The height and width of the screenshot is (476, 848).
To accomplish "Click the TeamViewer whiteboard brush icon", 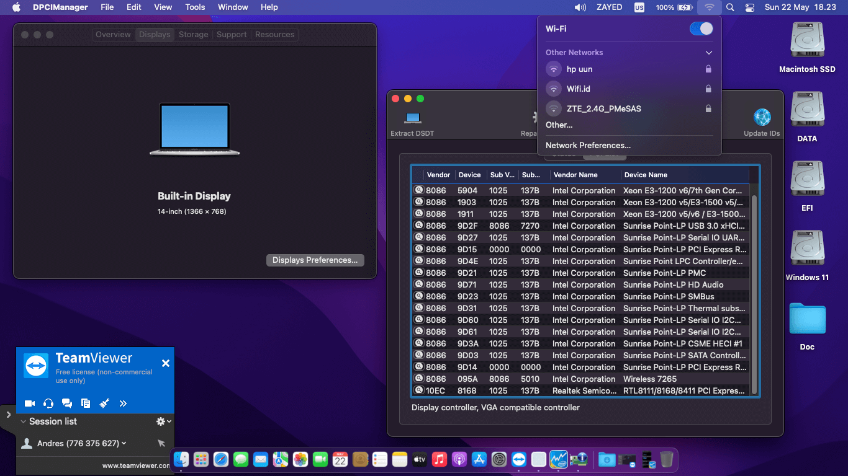I will (x=104, y=403).
